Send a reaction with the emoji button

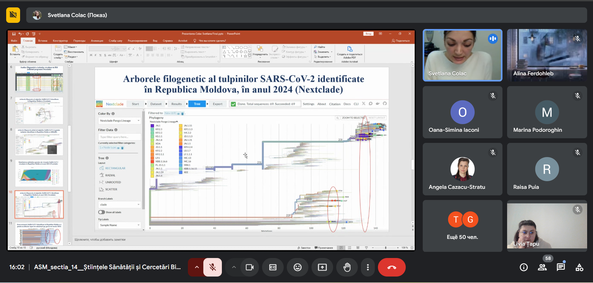coord(298,267)
